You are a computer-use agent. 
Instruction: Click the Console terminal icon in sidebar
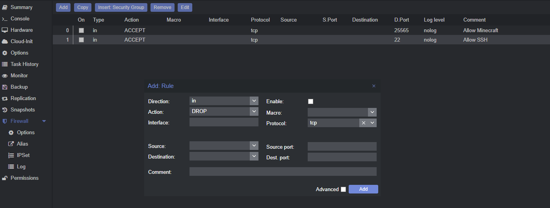point(5,19)
